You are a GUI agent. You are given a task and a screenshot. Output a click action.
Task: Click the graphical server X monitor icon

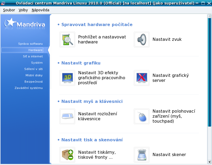pyautogui.click(x=142, y=78)
